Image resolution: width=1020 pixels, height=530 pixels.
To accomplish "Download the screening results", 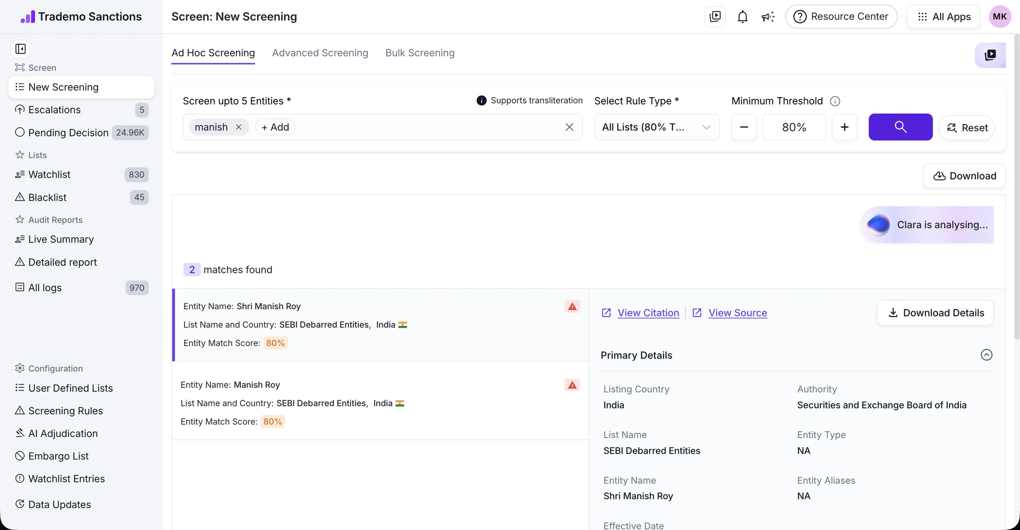I will [x=964, y=176].
